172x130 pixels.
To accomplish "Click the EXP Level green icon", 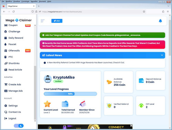I will point(141,105).
